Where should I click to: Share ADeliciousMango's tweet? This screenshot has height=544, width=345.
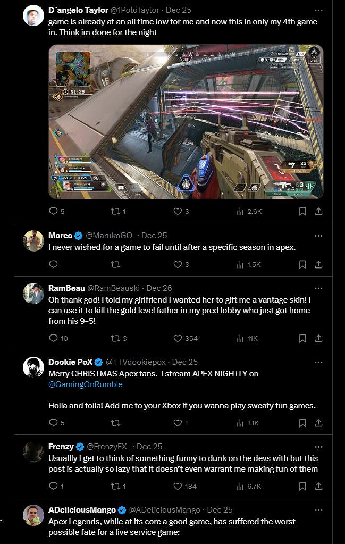tap(318, 541)
